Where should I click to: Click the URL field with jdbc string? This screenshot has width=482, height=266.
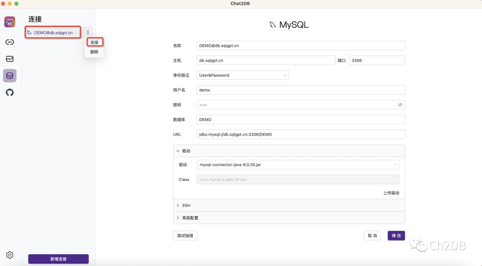click(301, 134)
